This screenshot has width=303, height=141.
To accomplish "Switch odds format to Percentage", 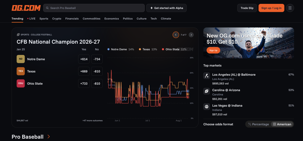I will (258, 124).
